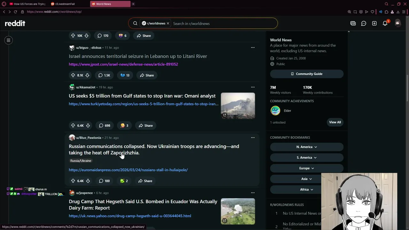409x230 pixels.
Task: Open the jpost.com article link
Action: pos(123,64)
